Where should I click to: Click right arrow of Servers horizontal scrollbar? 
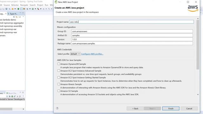23,109
